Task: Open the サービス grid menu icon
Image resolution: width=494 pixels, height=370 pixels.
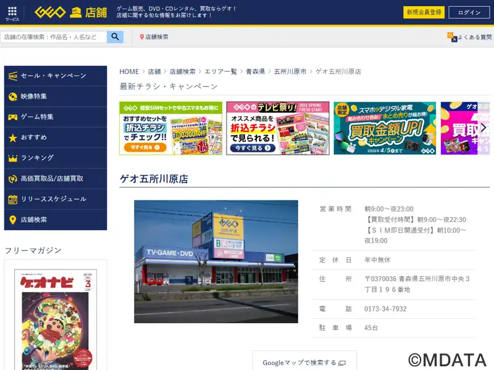Action: pos(12,11)
